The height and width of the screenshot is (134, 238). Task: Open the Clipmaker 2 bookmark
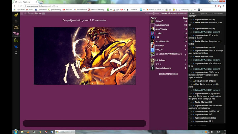[133, 9]
